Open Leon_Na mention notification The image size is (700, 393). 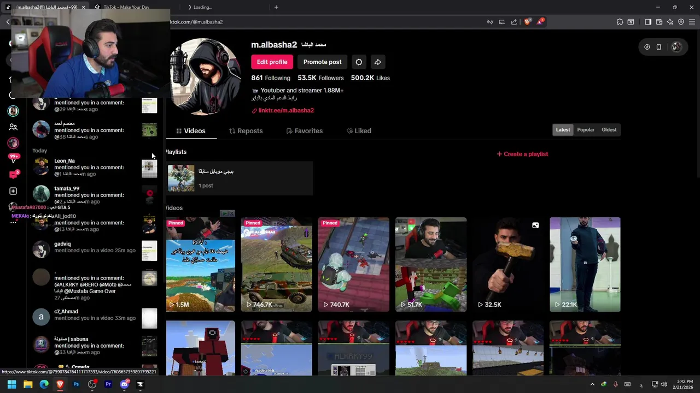(x=95, y=168)
